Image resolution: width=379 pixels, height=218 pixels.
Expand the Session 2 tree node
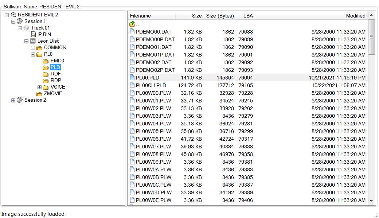pyautogui.click(x=13, y=100)
